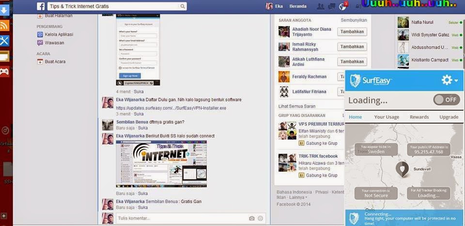Image resolution: width=465 pixels, height=226 pixels.
Task: Open Facebook home via the logo icon
Action: pyautogui.click(x=41, y=6)
